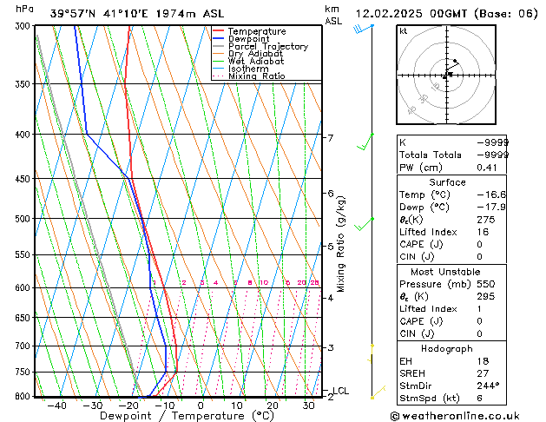Click the -20 temperature axis label
The width and height of the screenshot is (546, 422).
tap(128, 406)
